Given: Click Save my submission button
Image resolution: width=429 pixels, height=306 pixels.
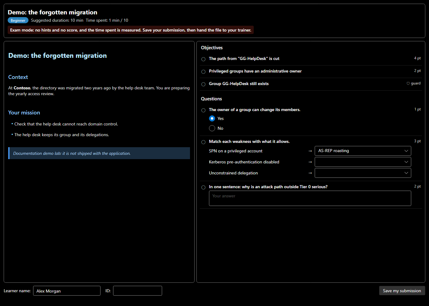Looking at the screenshot, I should click(402, 291).
